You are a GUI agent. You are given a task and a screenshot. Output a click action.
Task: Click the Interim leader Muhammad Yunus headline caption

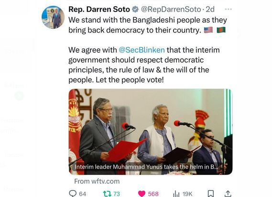click(146, 167)
